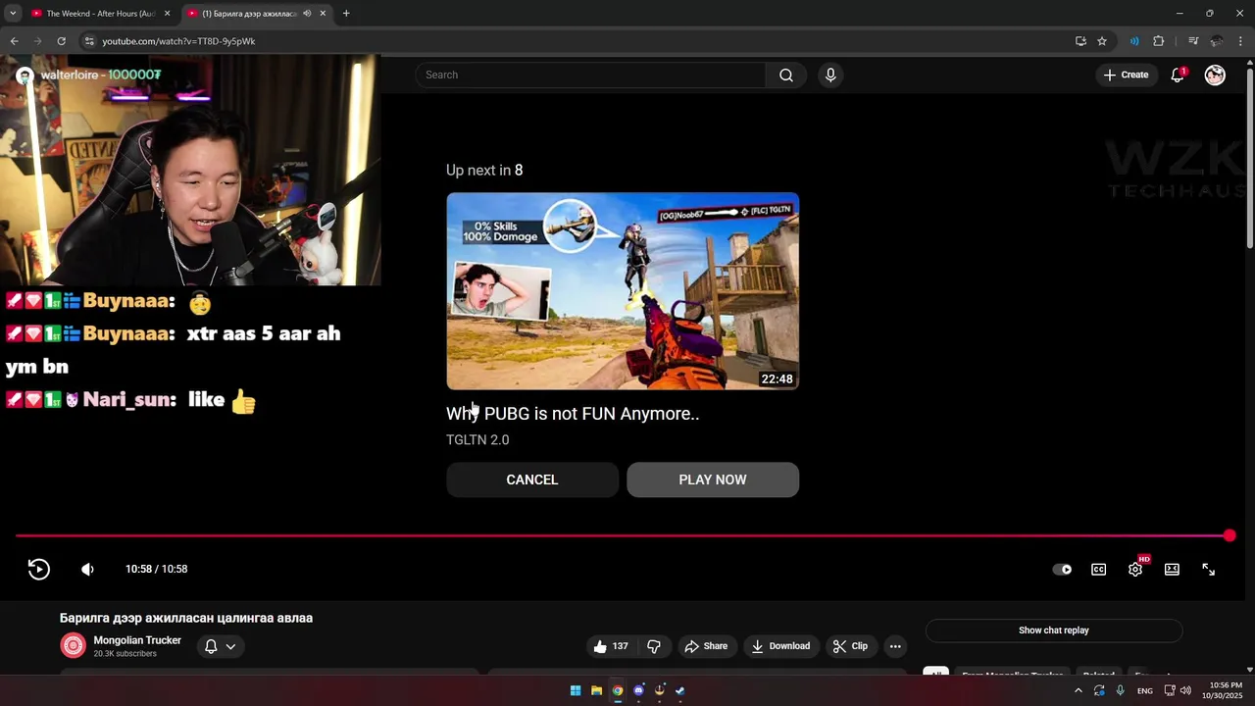Cancel the up next autoplay

point(532,479)
